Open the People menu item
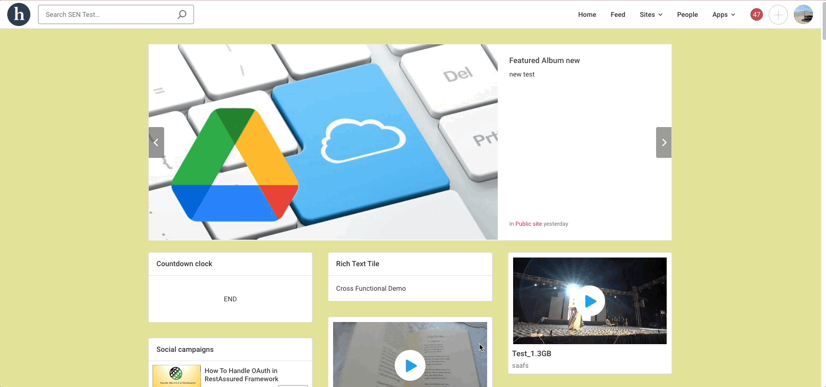The width and height of the screenshot is (826, 387). coord(687,14)
